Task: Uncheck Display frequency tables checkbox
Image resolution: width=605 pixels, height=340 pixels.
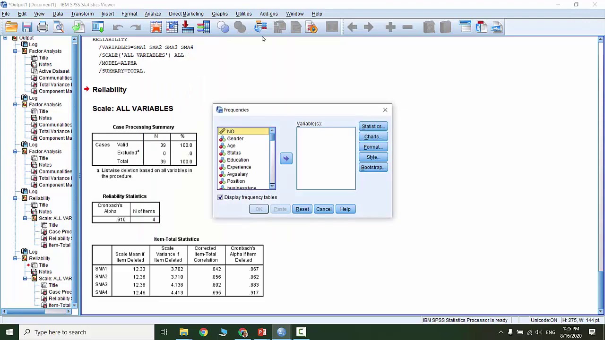Action: 220,197
